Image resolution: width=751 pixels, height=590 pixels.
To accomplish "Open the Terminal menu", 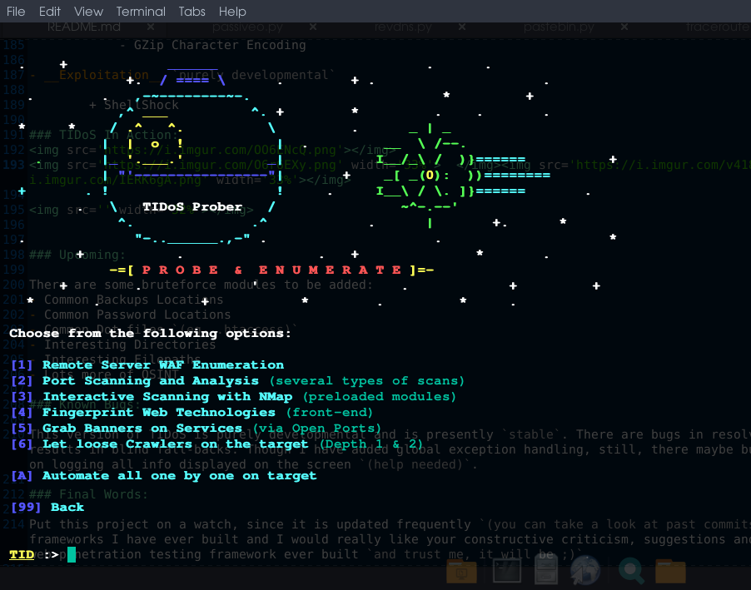I will click(141, 11).
